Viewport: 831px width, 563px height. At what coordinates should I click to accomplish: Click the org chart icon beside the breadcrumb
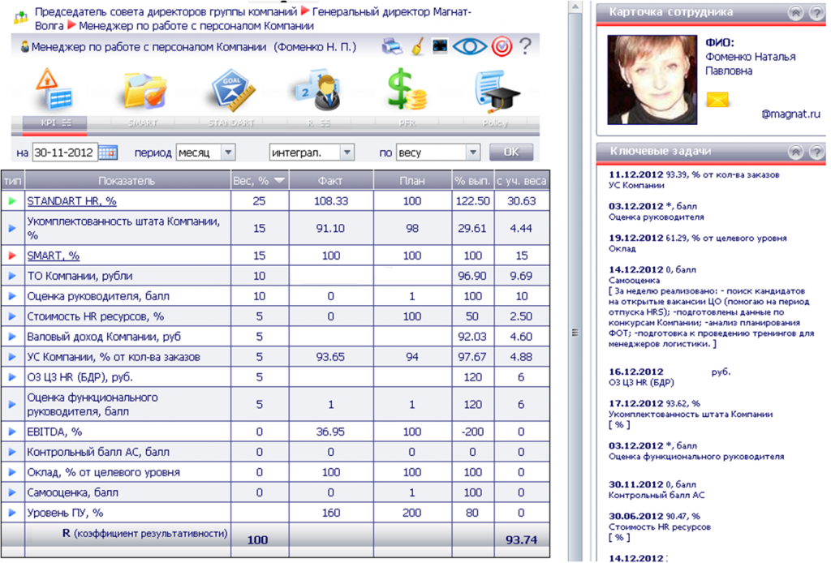20,18
